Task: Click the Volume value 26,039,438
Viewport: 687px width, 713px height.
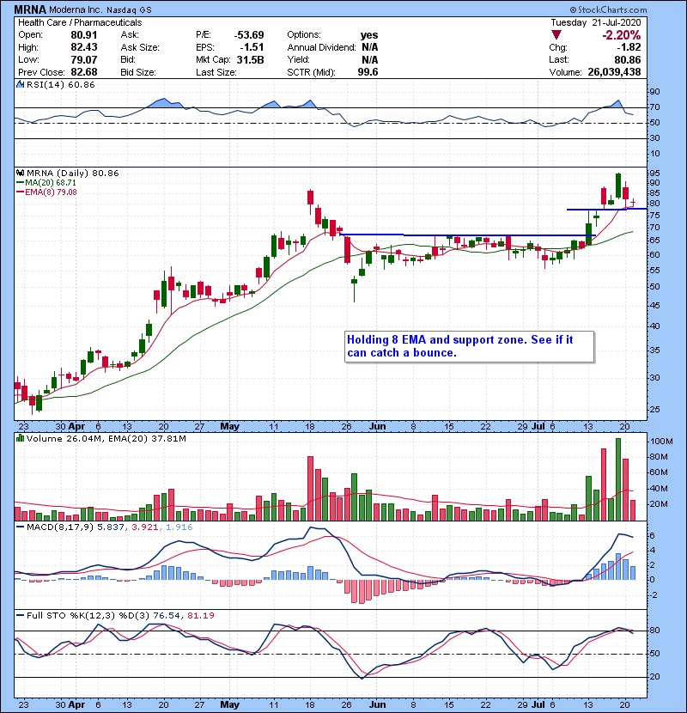Action: pos(614,72)
